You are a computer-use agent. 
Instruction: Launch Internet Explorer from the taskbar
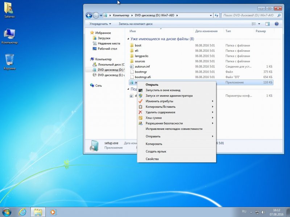(22, 212)
